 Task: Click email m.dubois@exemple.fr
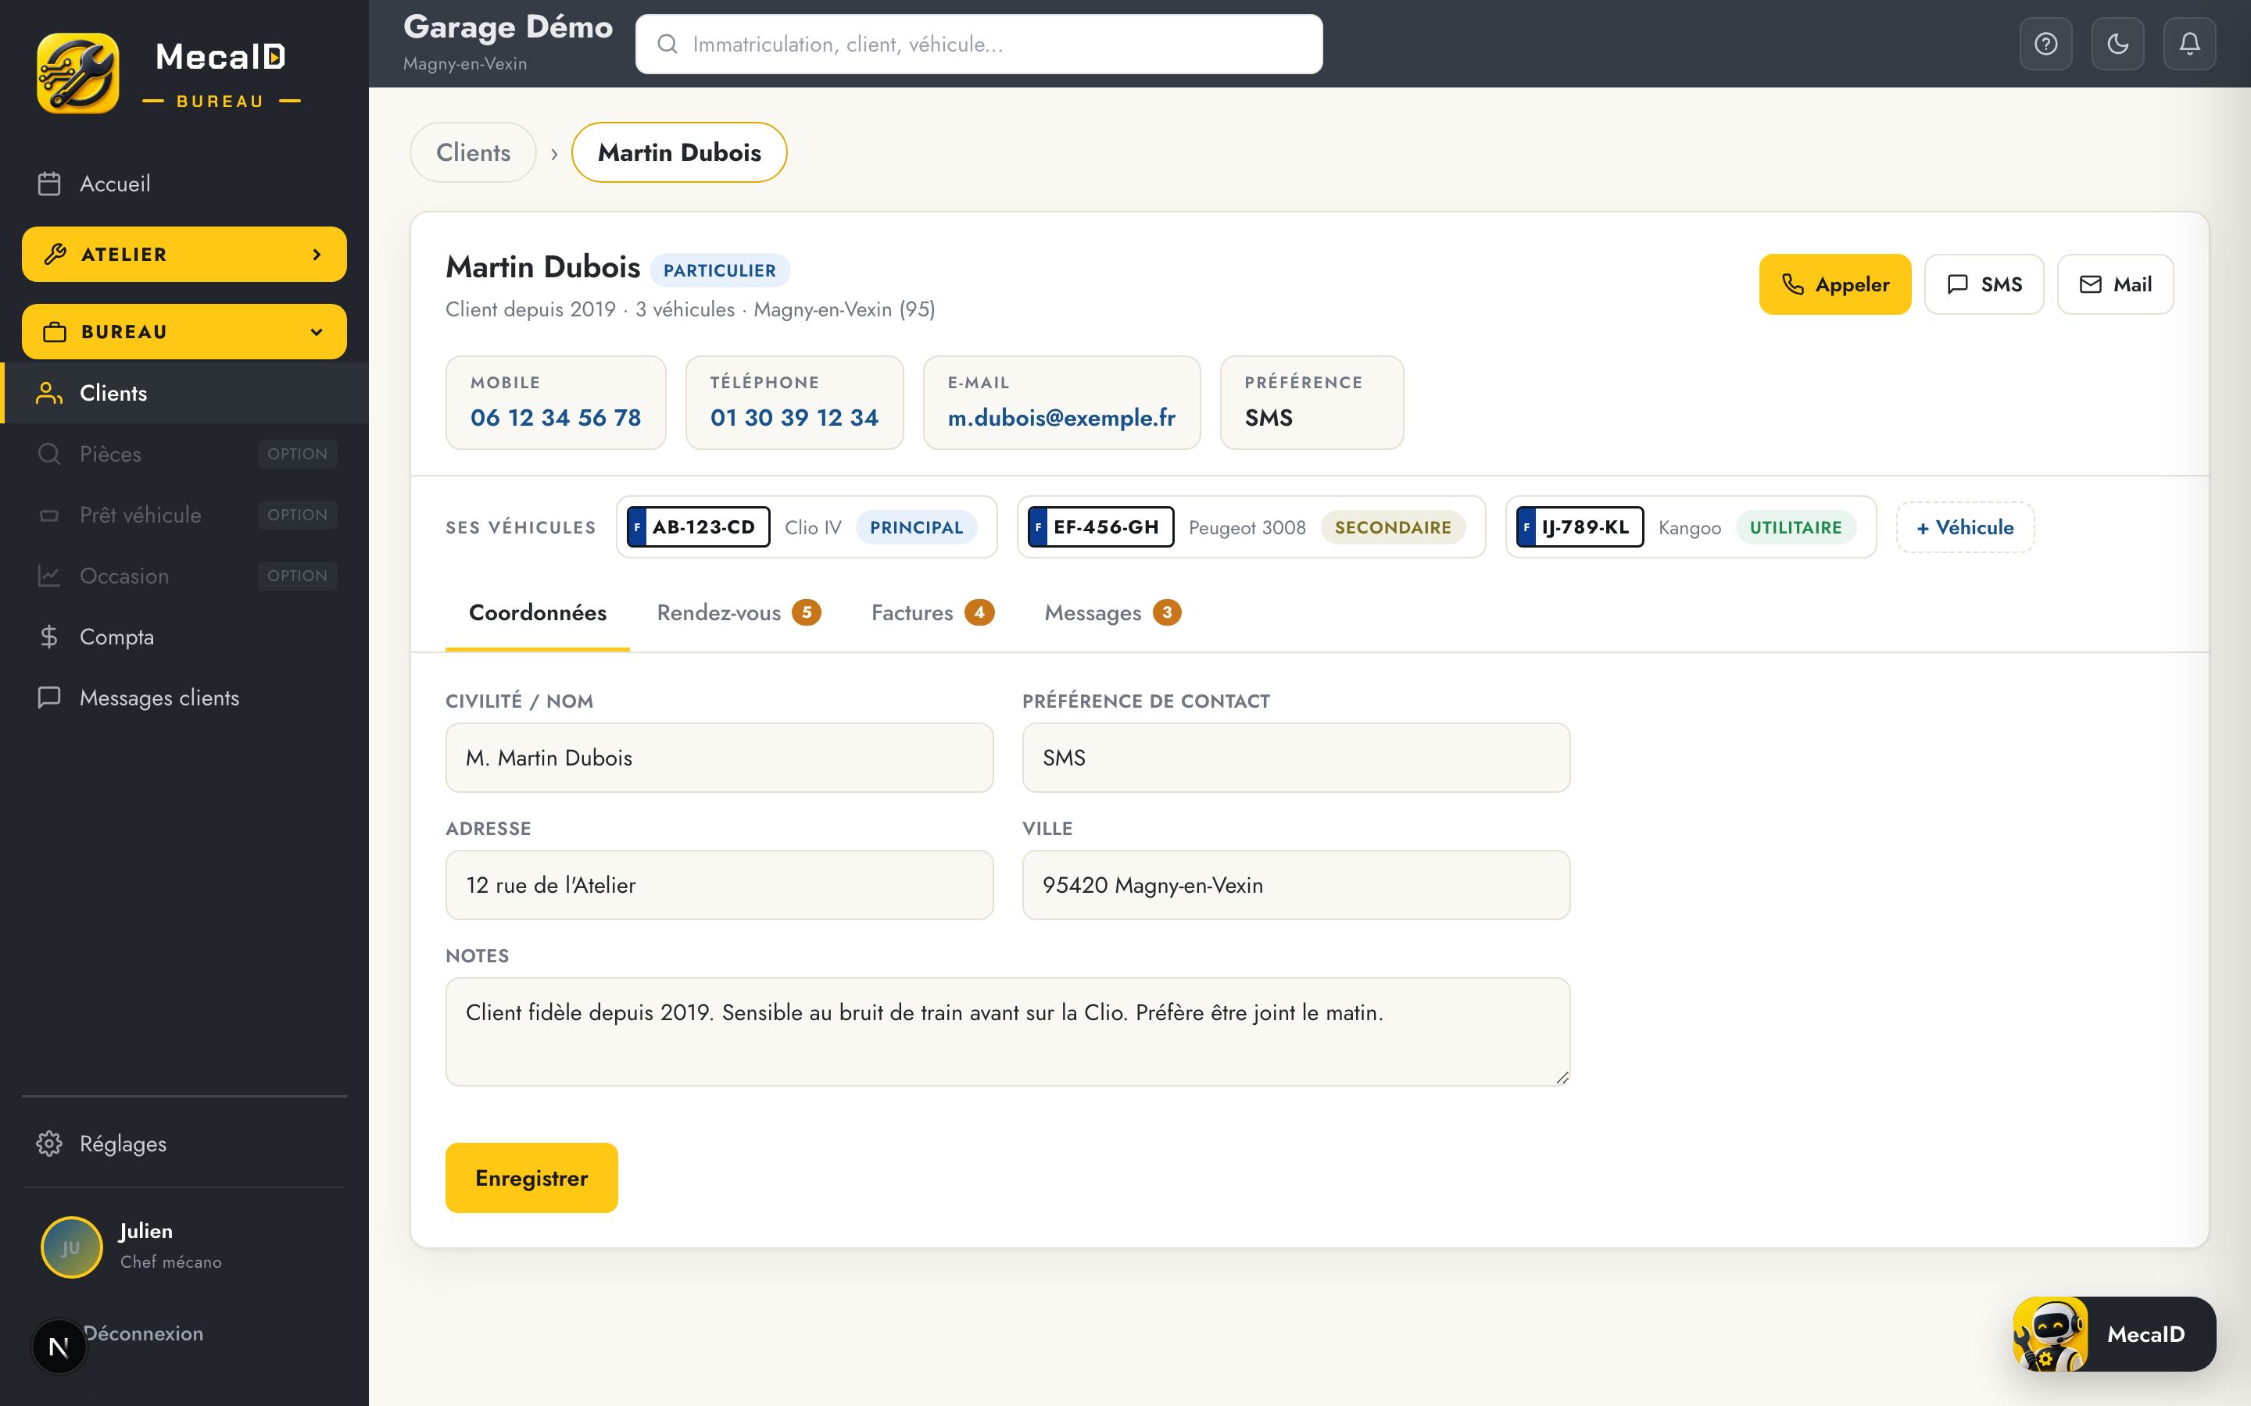[1061, 418]
